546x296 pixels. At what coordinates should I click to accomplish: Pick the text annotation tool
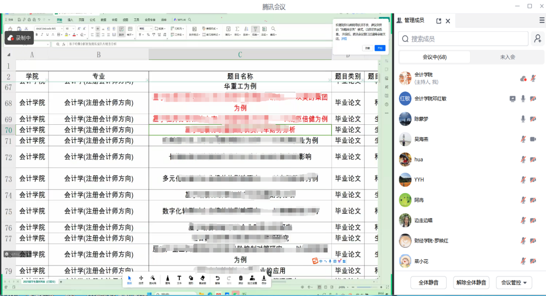pos(179,279)
